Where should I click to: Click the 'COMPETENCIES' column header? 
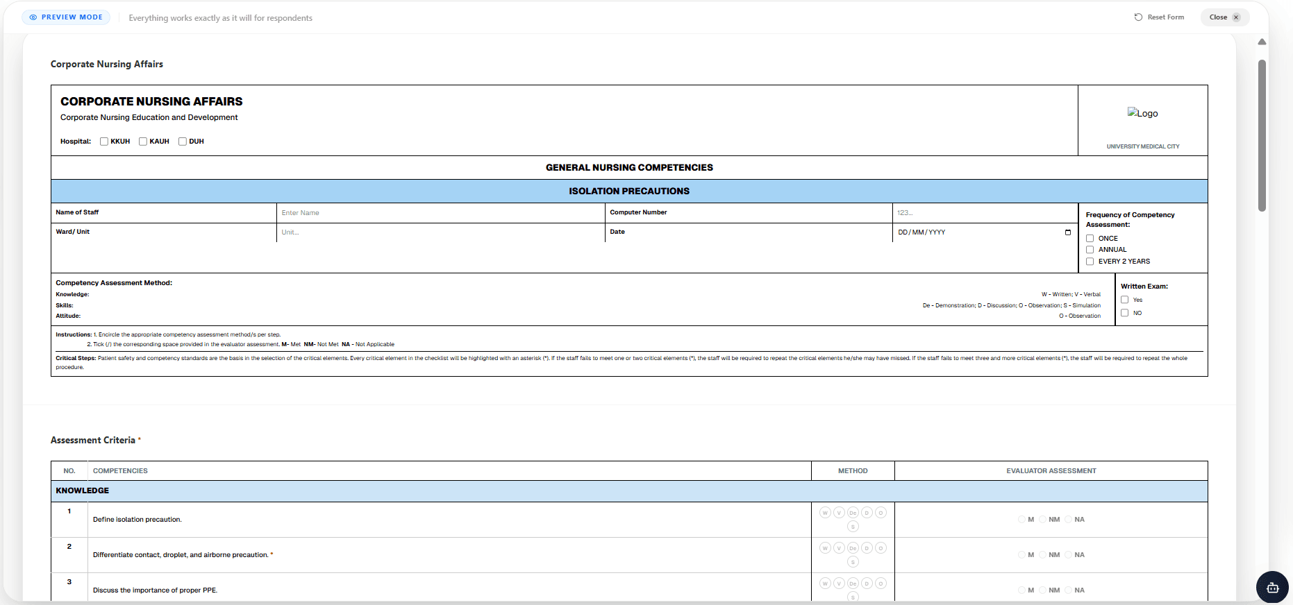(x=120, y=471)
